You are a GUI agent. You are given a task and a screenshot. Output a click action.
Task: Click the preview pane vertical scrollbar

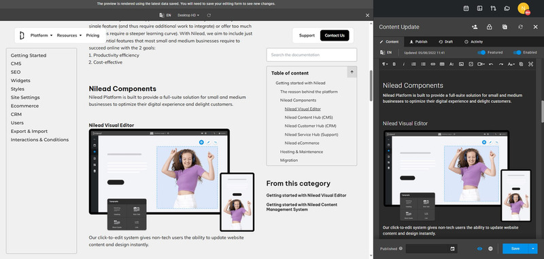click(x=371, y=85)
